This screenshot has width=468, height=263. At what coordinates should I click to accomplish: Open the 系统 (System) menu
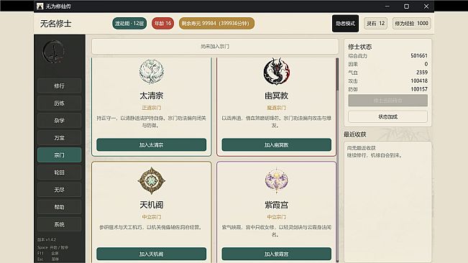tap(60, 224)
